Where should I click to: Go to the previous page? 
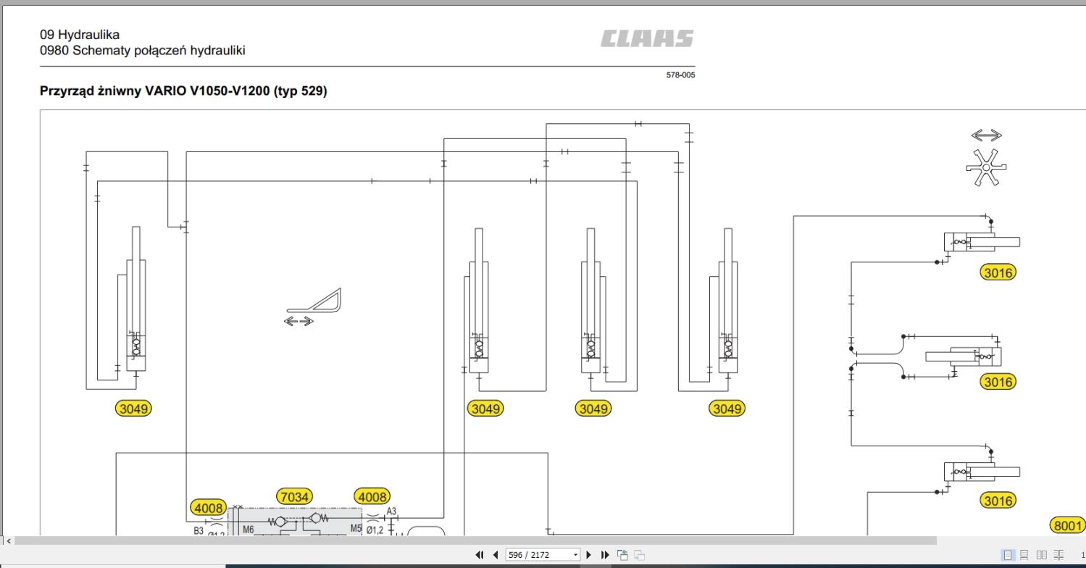tap(496, 555)
